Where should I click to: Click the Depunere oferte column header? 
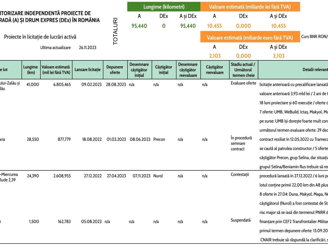[115, 70]
